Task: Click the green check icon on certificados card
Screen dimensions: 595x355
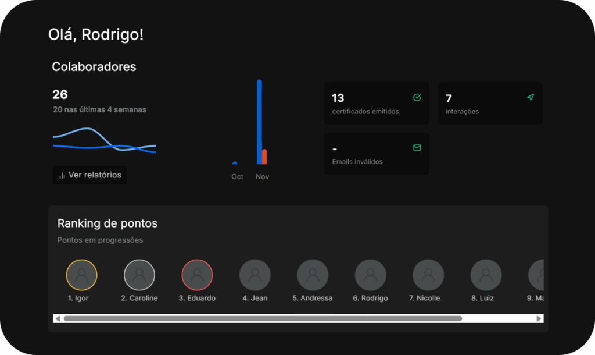Action: coord(417,98)
